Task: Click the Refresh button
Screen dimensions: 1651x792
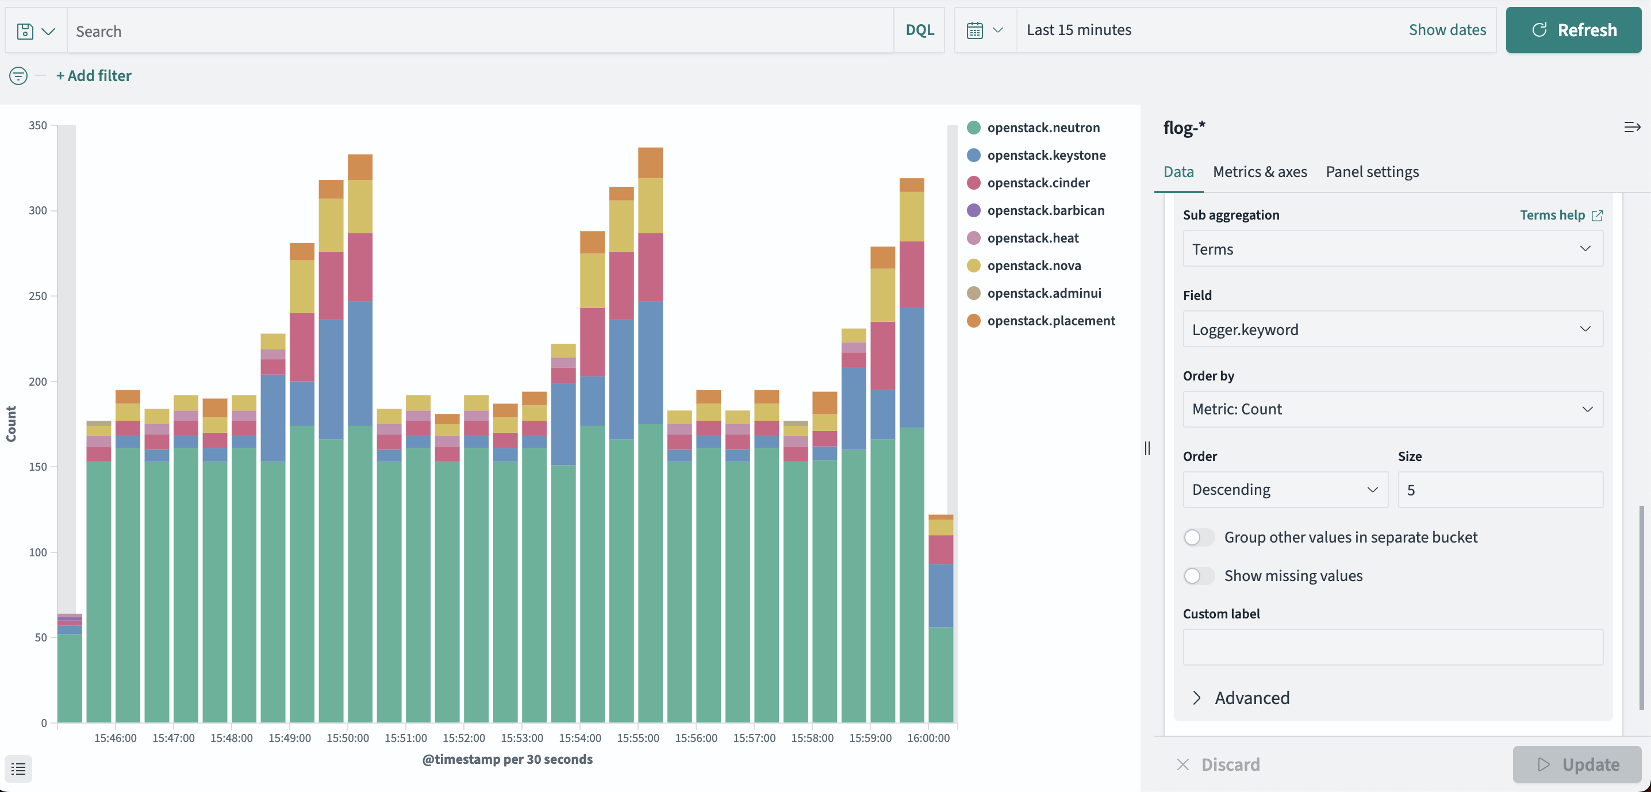Action: tap(1573, 30)
